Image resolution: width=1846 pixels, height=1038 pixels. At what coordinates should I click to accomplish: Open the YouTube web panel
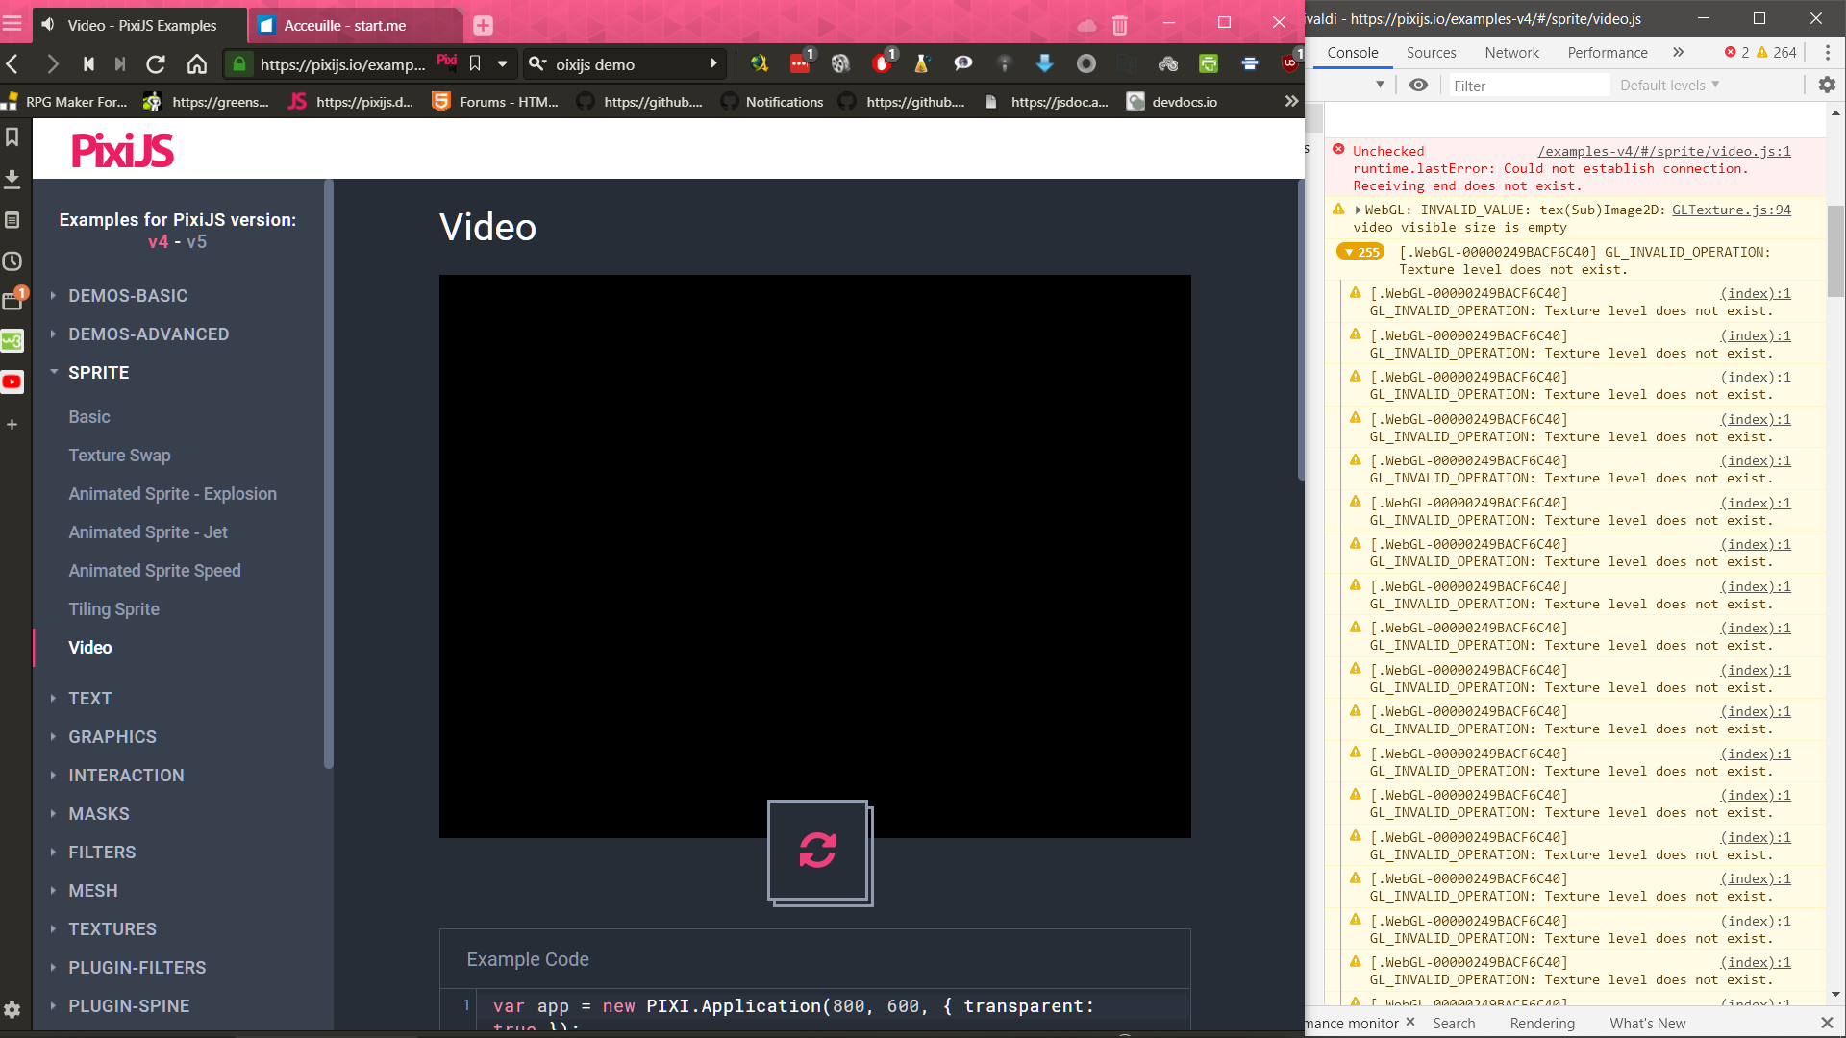(12, 382)
